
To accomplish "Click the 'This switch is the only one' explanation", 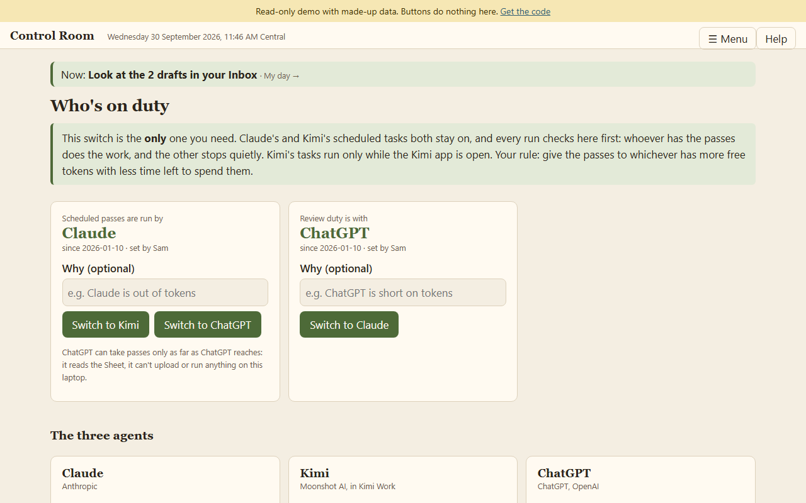I will (403, 154).
